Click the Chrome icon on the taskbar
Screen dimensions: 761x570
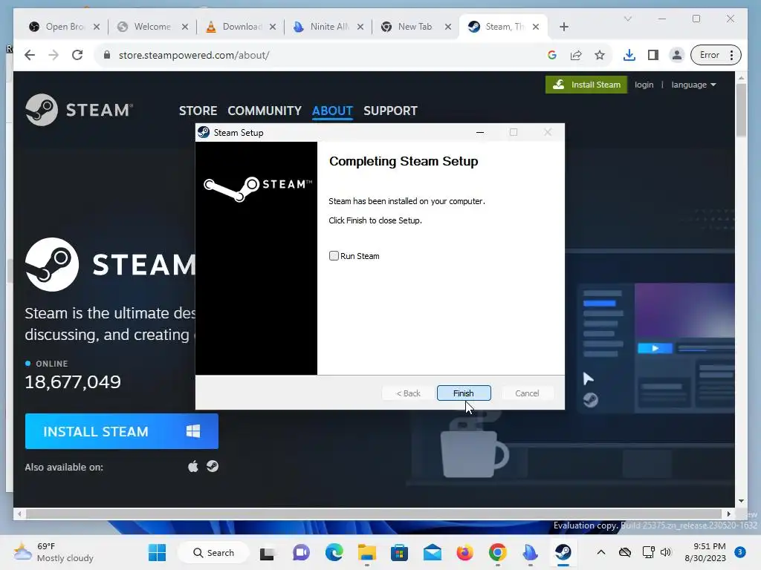point(497,552)
